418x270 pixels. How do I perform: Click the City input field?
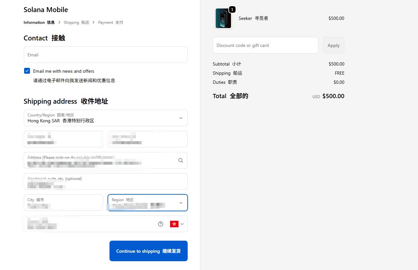[64, 202]
